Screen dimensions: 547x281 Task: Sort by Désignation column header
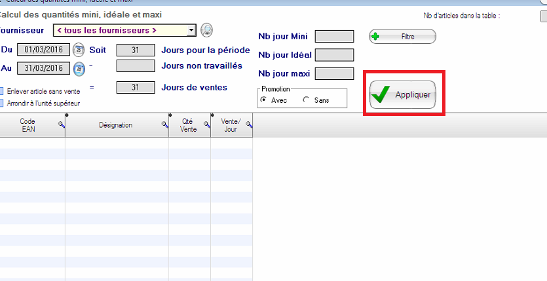[115, 125]
